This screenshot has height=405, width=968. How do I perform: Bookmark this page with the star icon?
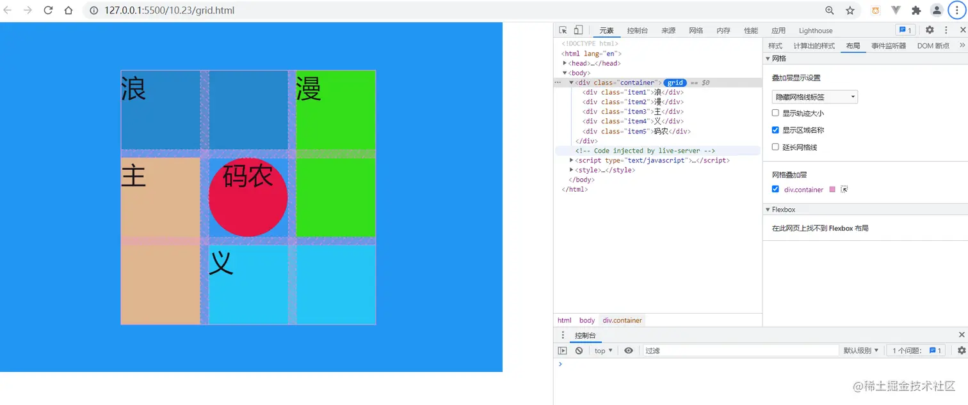(x=850, y=10)
